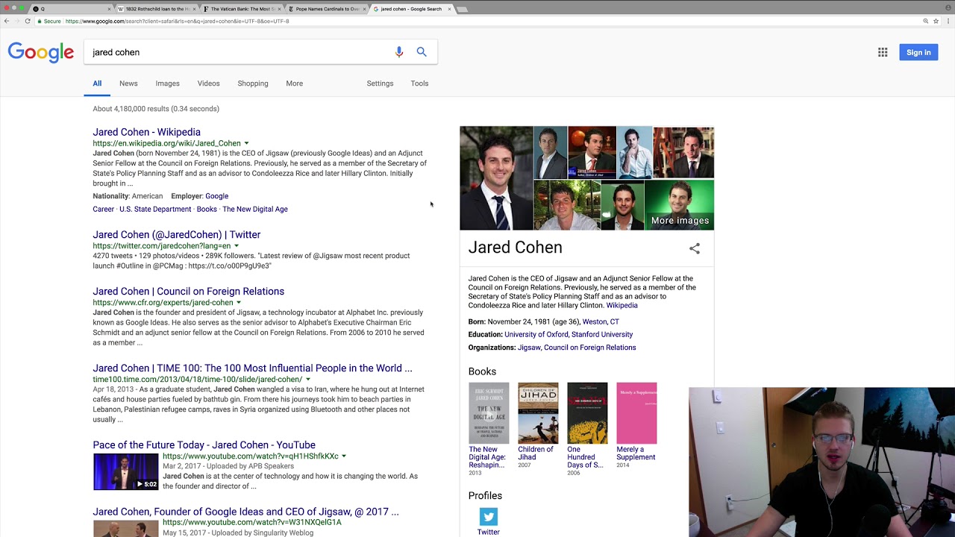955x537 pixels.
Task: Expand Wikipedia result URL dropdown arrow
Action: (246, 143)
